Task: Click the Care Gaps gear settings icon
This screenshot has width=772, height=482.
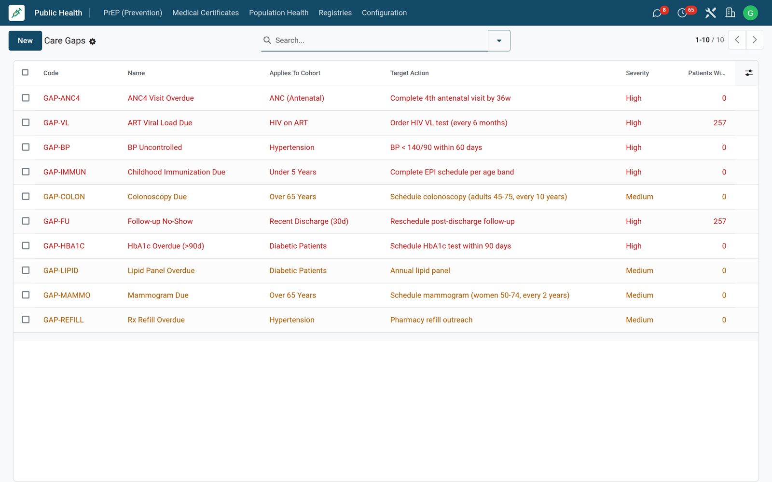Action: [x=93, y=41]
